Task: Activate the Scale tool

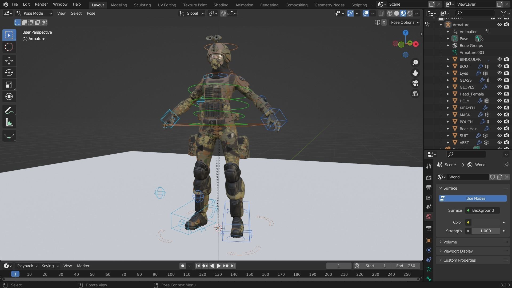Action: point(9,85)
